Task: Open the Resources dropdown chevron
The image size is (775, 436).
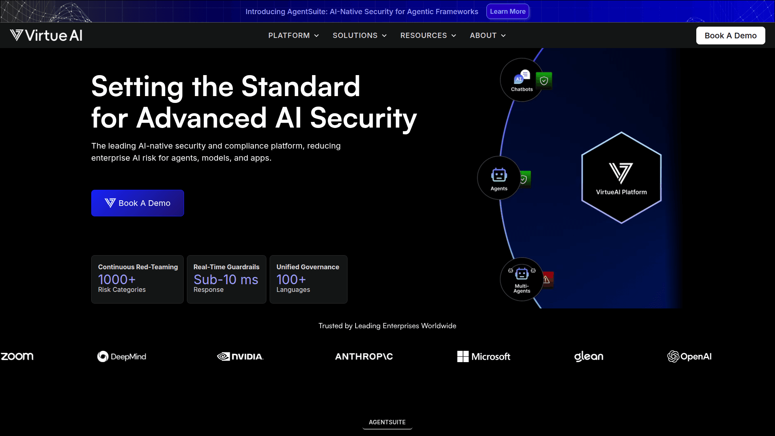Action: pos(454,36)
